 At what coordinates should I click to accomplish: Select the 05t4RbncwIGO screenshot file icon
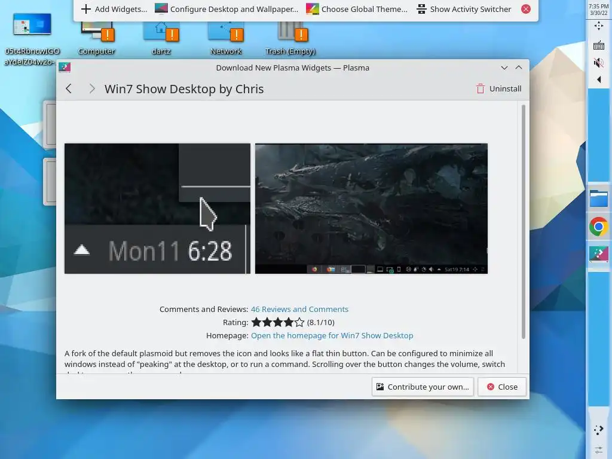click(x=32, y=39)
